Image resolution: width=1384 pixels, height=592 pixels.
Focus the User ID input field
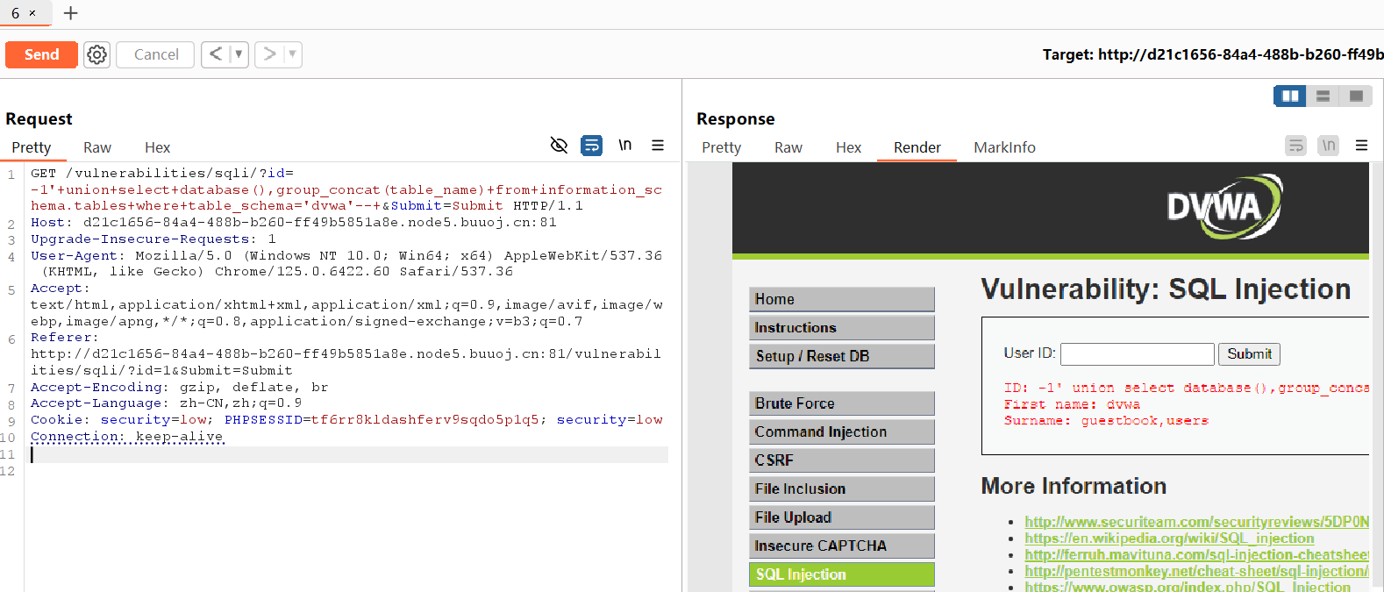[x=1137, y=354]
